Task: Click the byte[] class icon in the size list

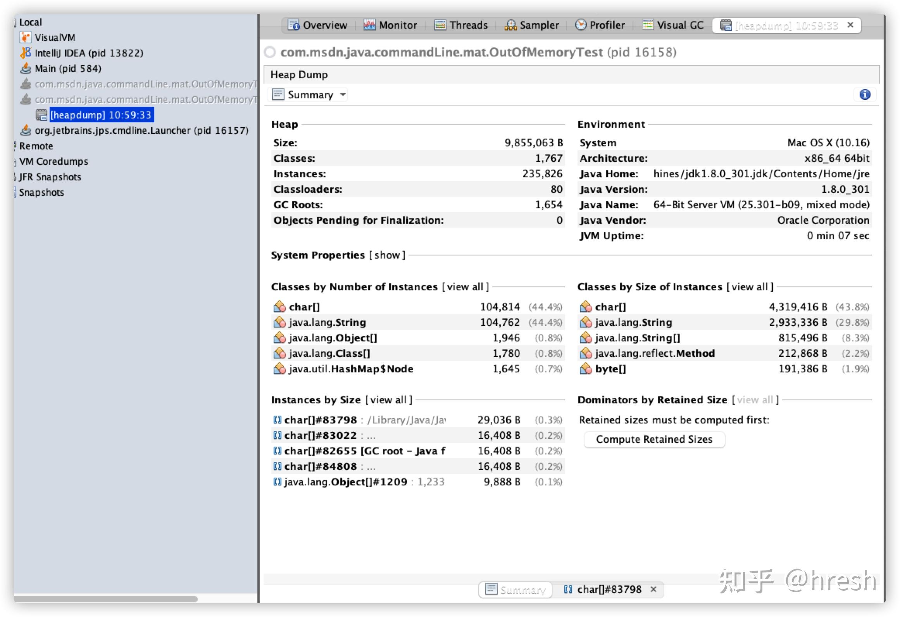Action: pos(585,368)
